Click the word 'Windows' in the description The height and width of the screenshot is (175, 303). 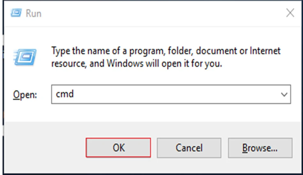[x=125, y=63]
